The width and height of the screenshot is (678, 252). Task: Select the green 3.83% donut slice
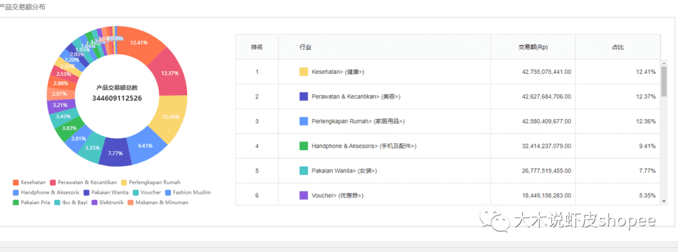tap(69, 129)
